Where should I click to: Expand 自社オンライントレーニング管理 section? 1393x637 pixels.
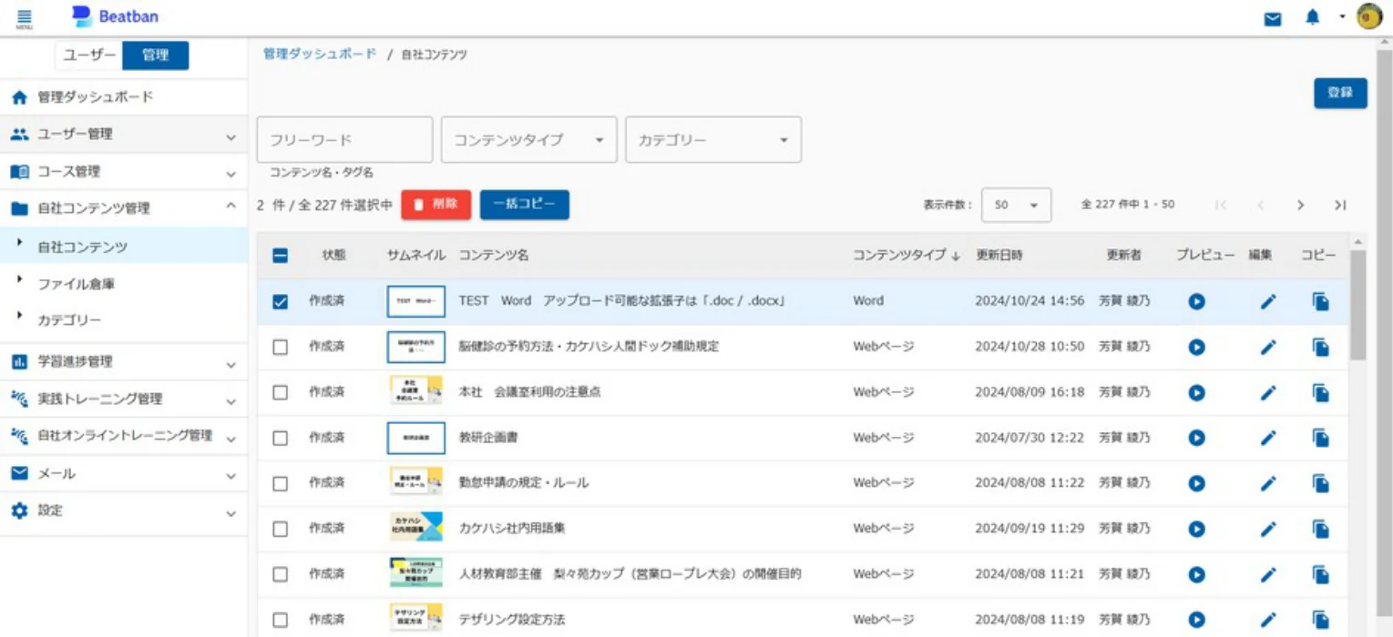click(124, 436)
